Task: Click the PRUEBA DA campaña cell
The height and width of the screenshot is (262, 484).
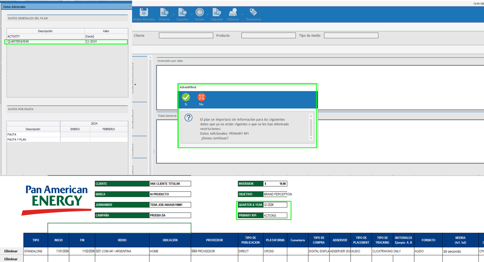Action: pos(170,215)
